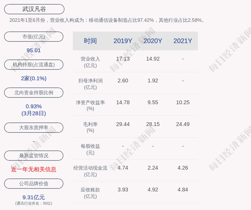Click the 最新监管情况 label
Viewport: 251px width, 210px height.
[x=34, y=156]
